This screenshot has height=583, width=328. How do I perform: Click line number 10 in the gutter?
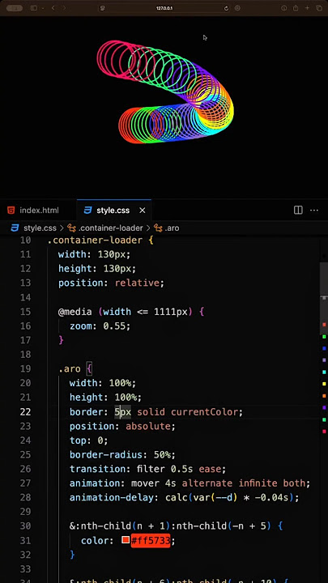26,240
